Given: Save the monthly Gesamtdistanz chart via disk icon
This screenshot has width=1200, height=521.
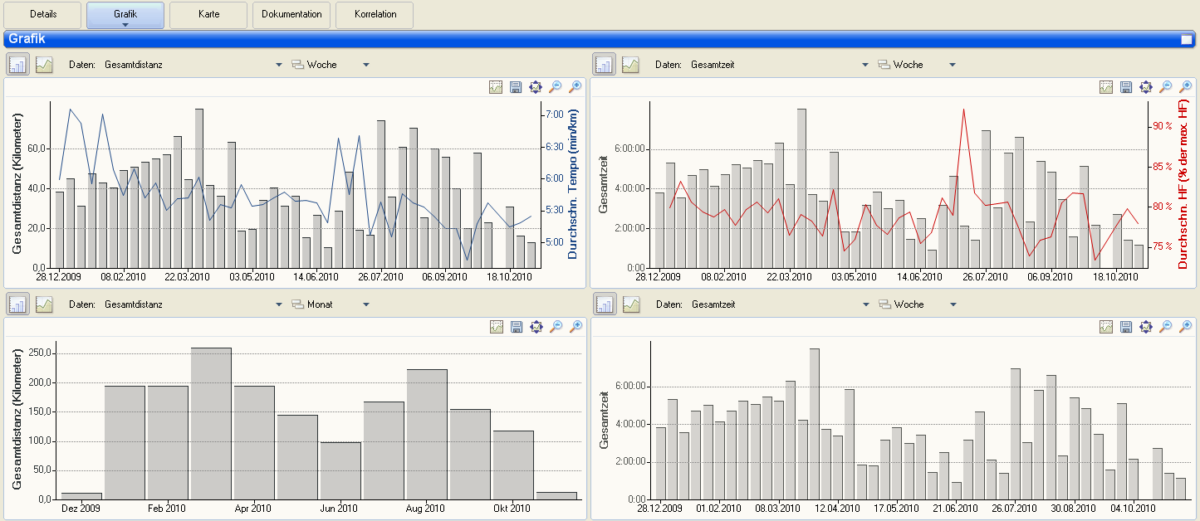Looking at the screenshot, I should [516, 327].
